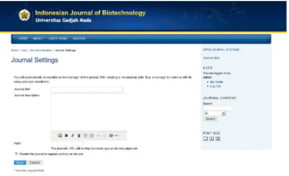Click the Indonesian Journal of Biotechnology title
The width and height of the screenshot is (289, 176).
(x=90, y=13)
